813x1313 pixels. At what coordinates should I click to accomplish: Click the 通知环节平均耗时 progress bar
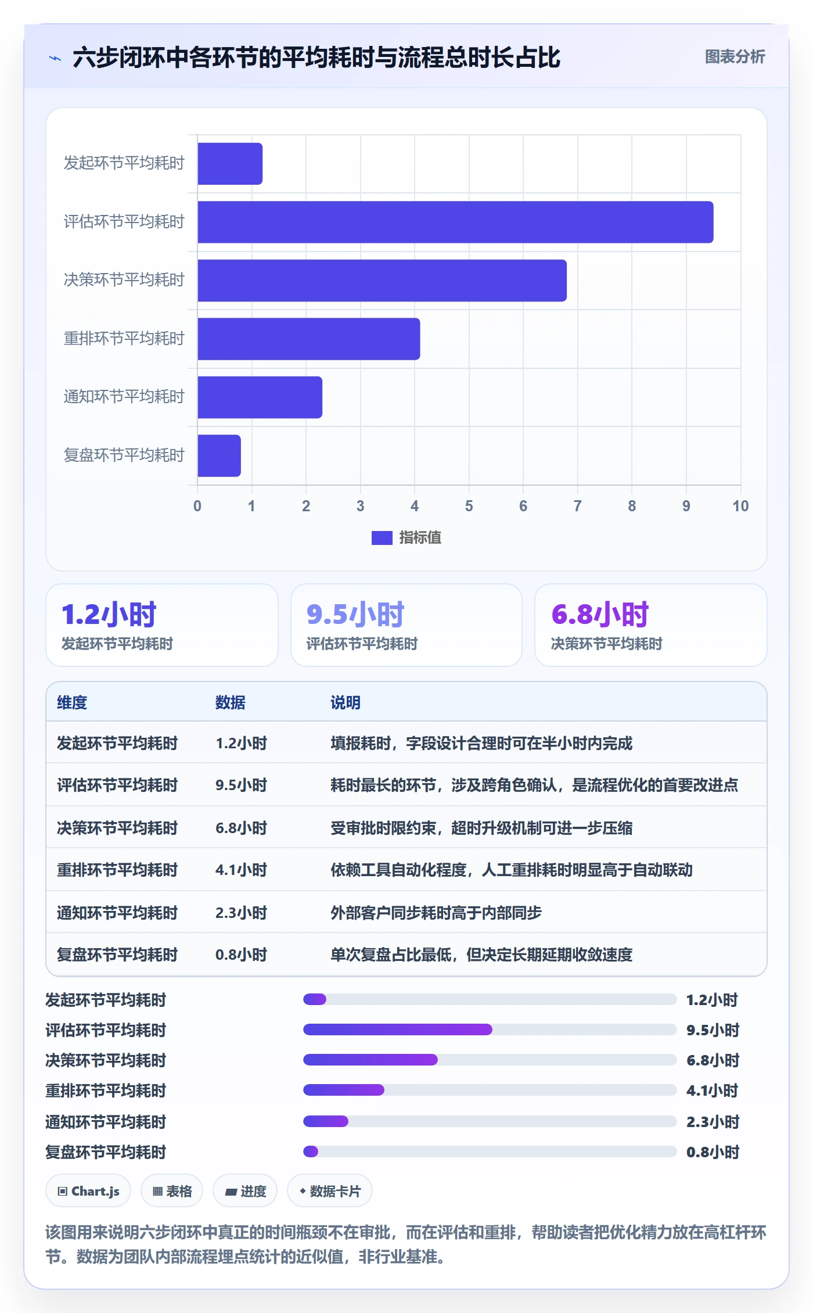tap(490, 1121)
